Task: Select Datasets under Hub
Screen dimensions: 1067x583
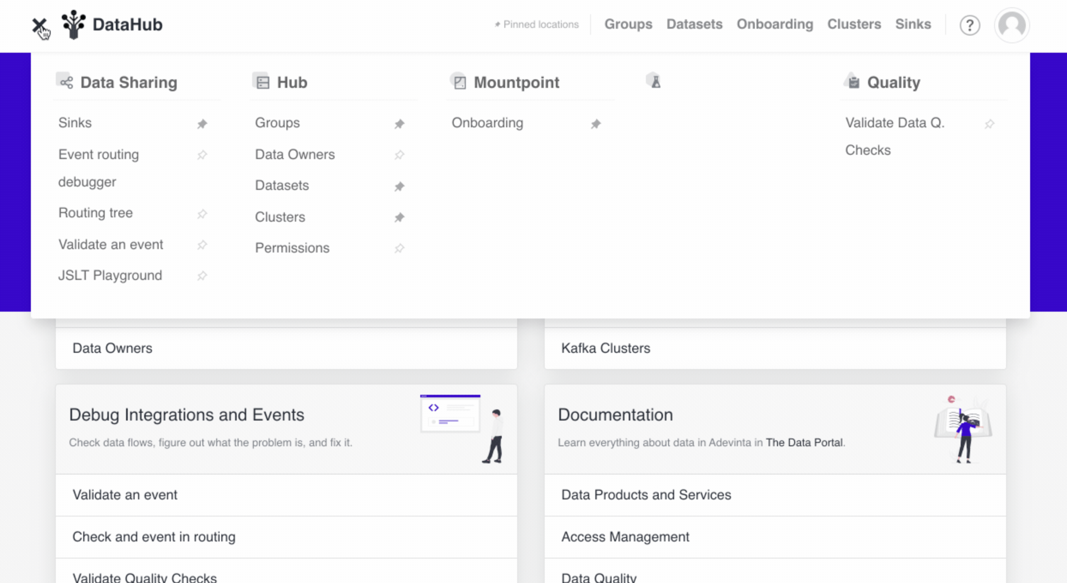Action: coord(282,186)
